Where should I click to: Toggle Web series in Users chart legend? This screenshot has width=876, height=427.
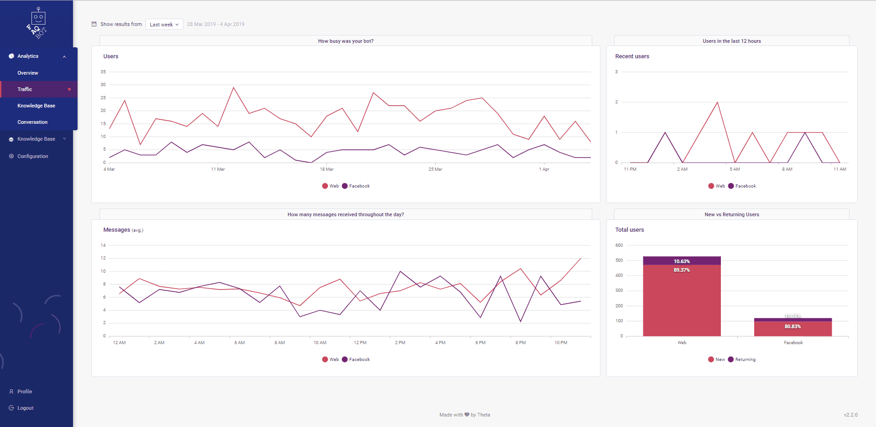(x=330, y=186)
